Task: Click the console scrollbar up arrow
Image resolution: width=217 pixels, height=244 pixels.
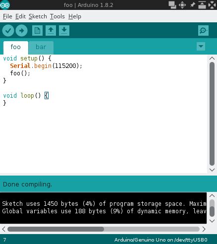Action: pos(212,196)
